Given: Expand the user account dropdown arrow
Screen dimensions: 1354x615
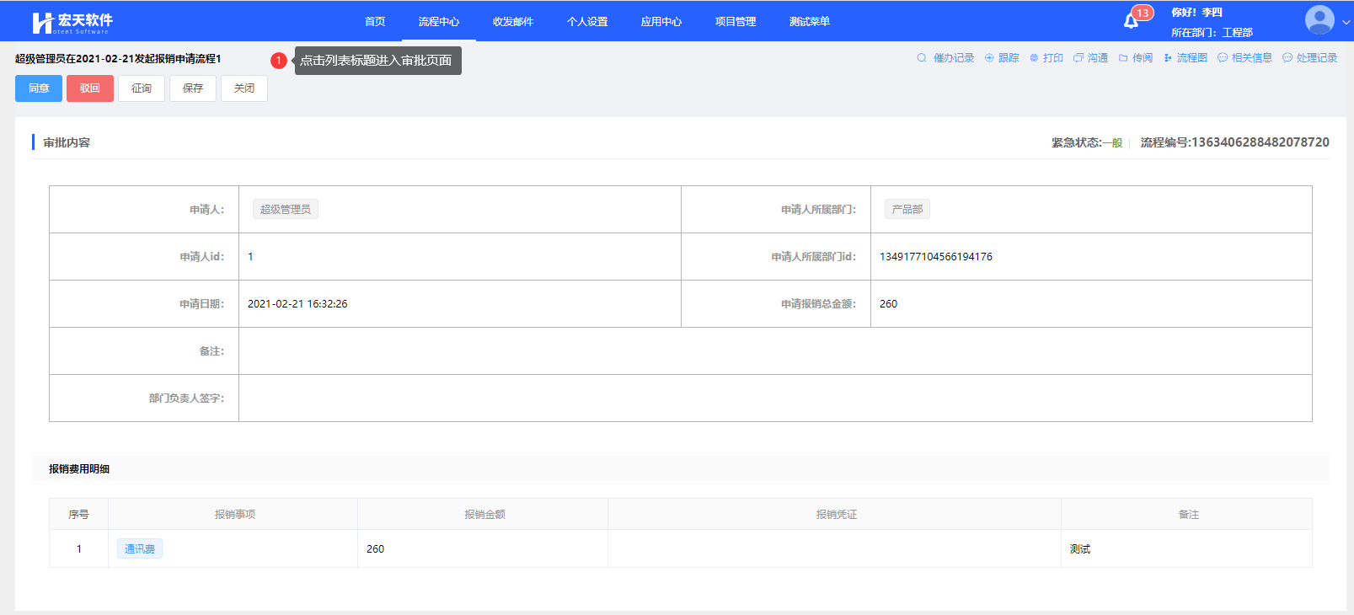Looking at the screenshot, I should (x=1346, y=23).
